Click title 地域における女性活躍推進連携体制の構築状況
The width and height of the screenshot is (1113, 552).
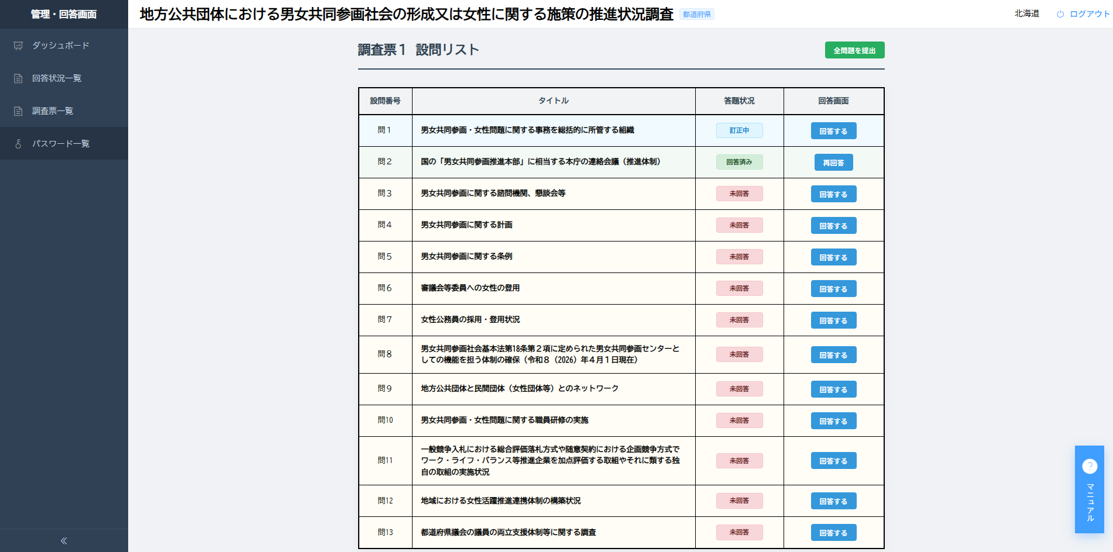pos(501,501)
